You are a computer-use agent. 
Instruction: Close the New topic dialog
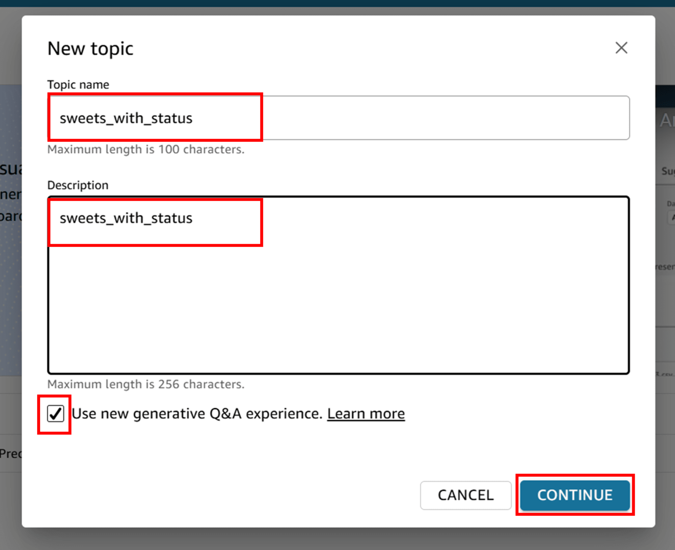621,48
